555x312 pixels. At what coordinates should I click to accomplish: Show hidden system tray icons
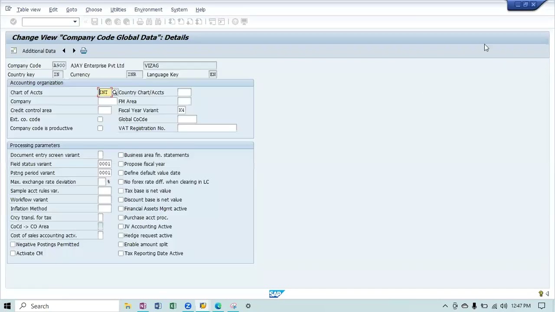445,306
